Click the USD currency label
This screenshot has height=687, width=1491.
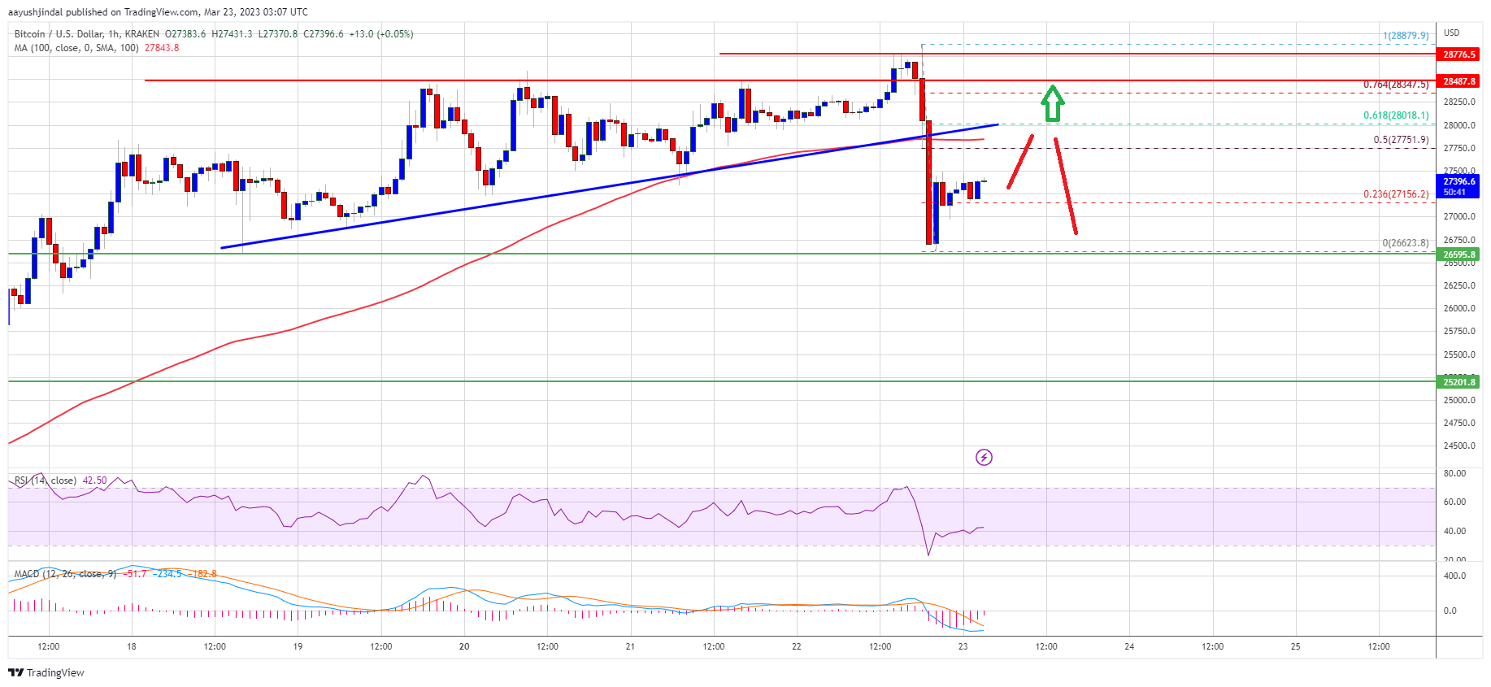(1452, 33)
